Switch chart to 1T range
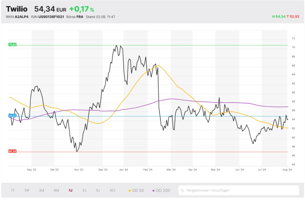Image resolution: width=305 pixels, height=200 pixels. tap(13, 191)
